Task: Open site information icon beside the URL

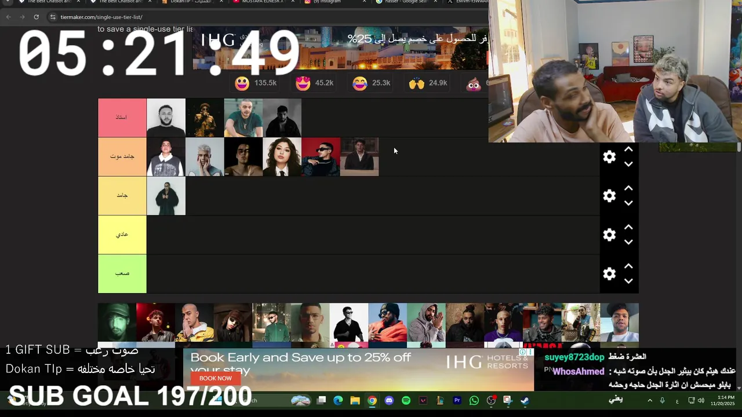Action: [53, 17]
